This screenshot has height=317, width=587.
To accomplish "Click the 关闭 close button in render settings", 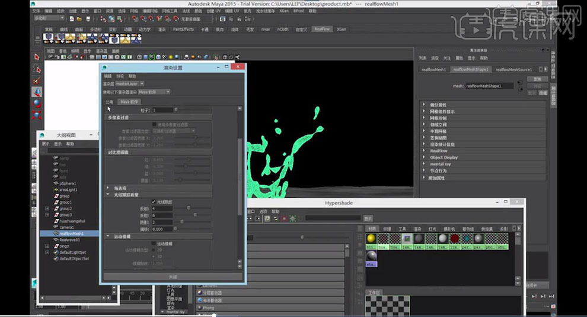I will click(x=173, y=277).
